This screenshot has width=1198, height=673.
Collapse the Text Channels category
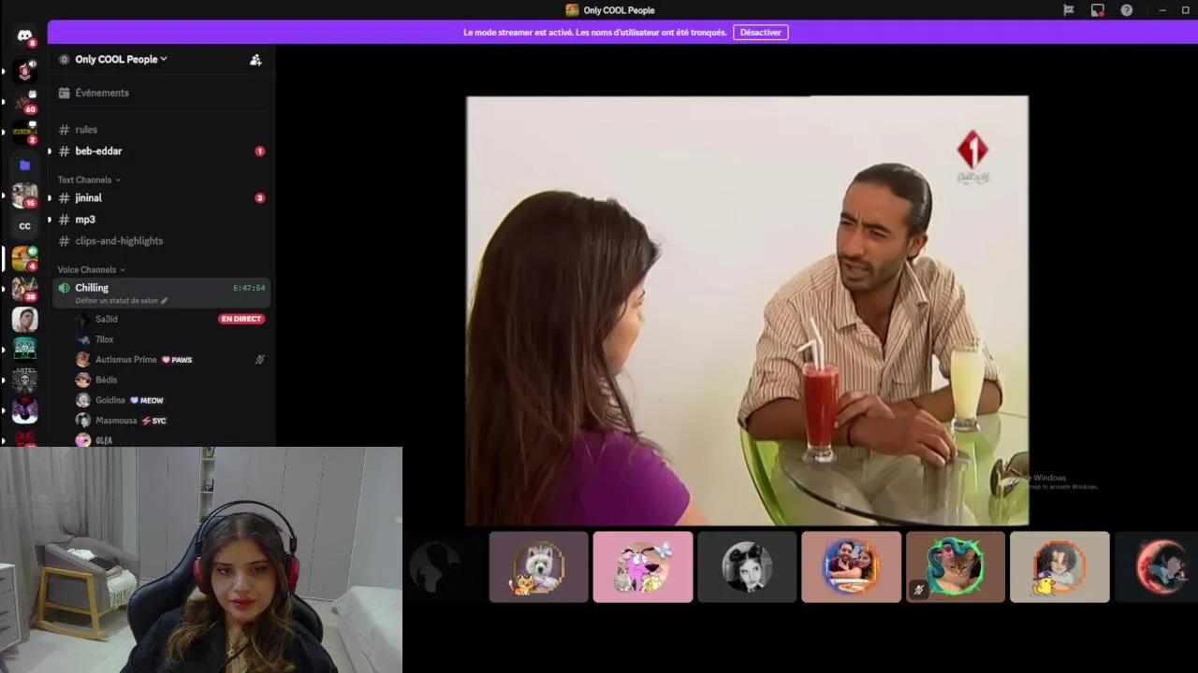click(89, 179)
